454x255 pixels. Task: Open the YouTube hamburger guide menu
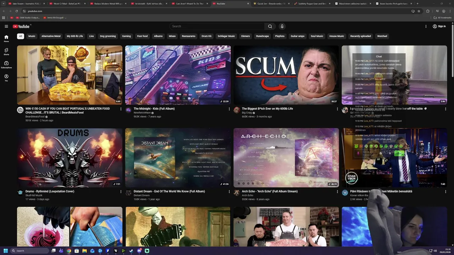coord(6,26)
